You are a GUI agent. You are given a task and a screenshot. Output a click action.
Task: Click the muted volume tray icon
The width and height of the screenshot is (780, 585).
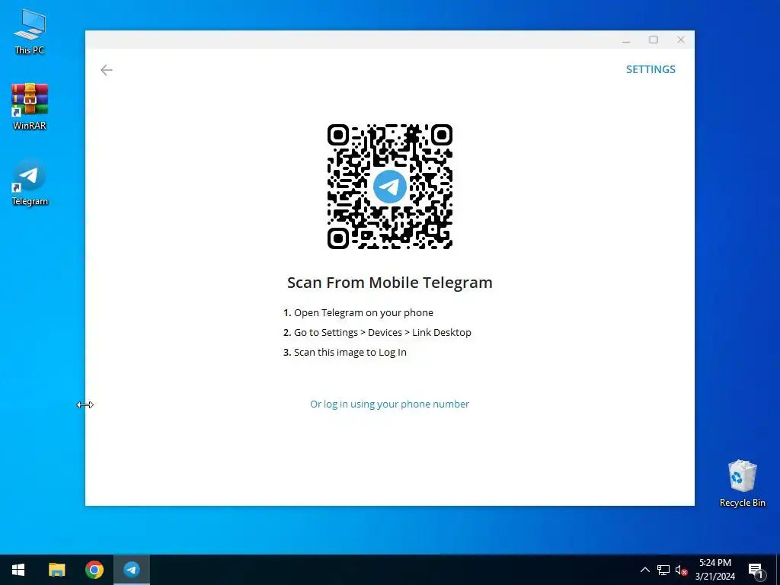point(682,570)
